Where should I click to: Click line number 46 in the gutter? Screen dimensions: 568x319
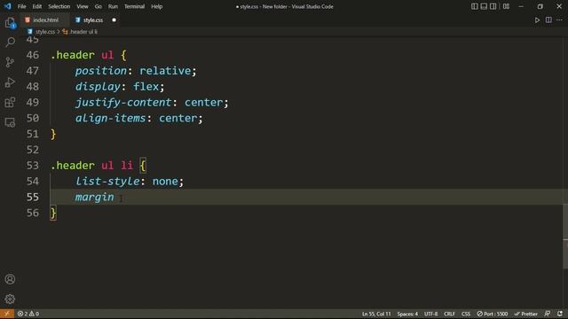click(33, 55)
